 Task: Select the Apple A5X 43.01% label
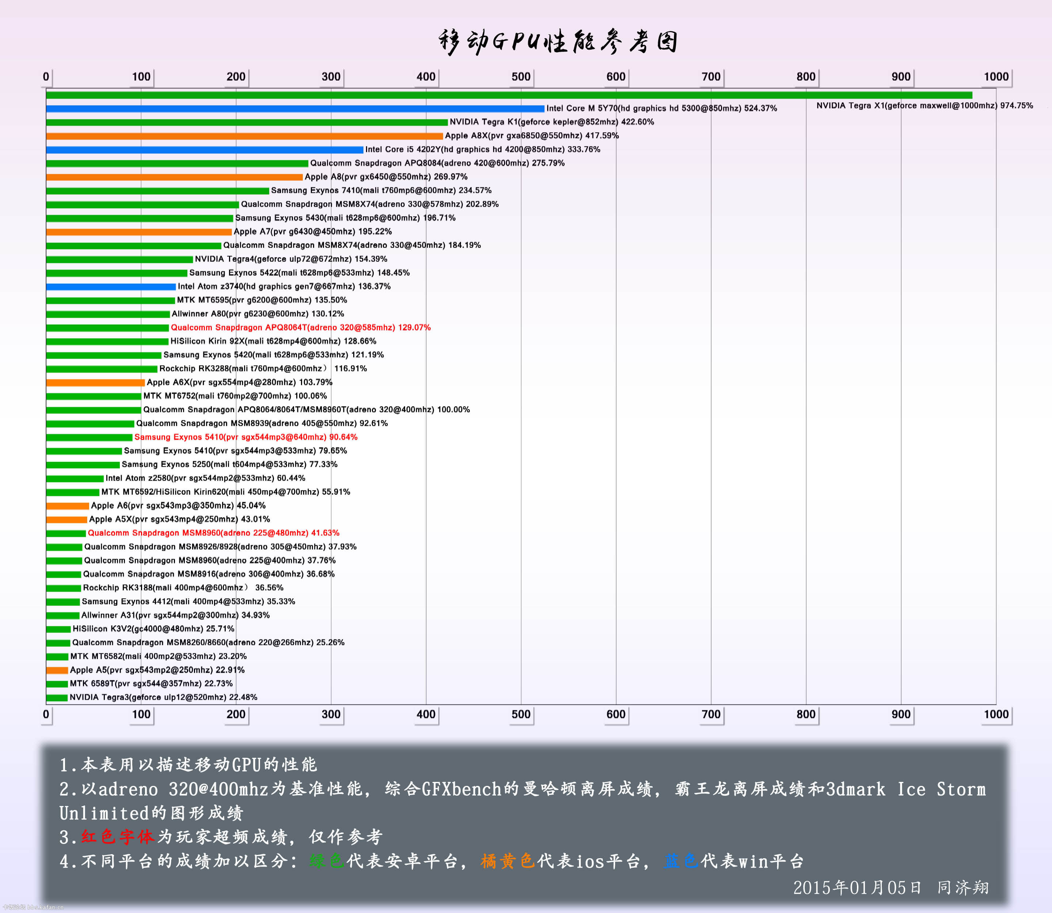point(179,519)
